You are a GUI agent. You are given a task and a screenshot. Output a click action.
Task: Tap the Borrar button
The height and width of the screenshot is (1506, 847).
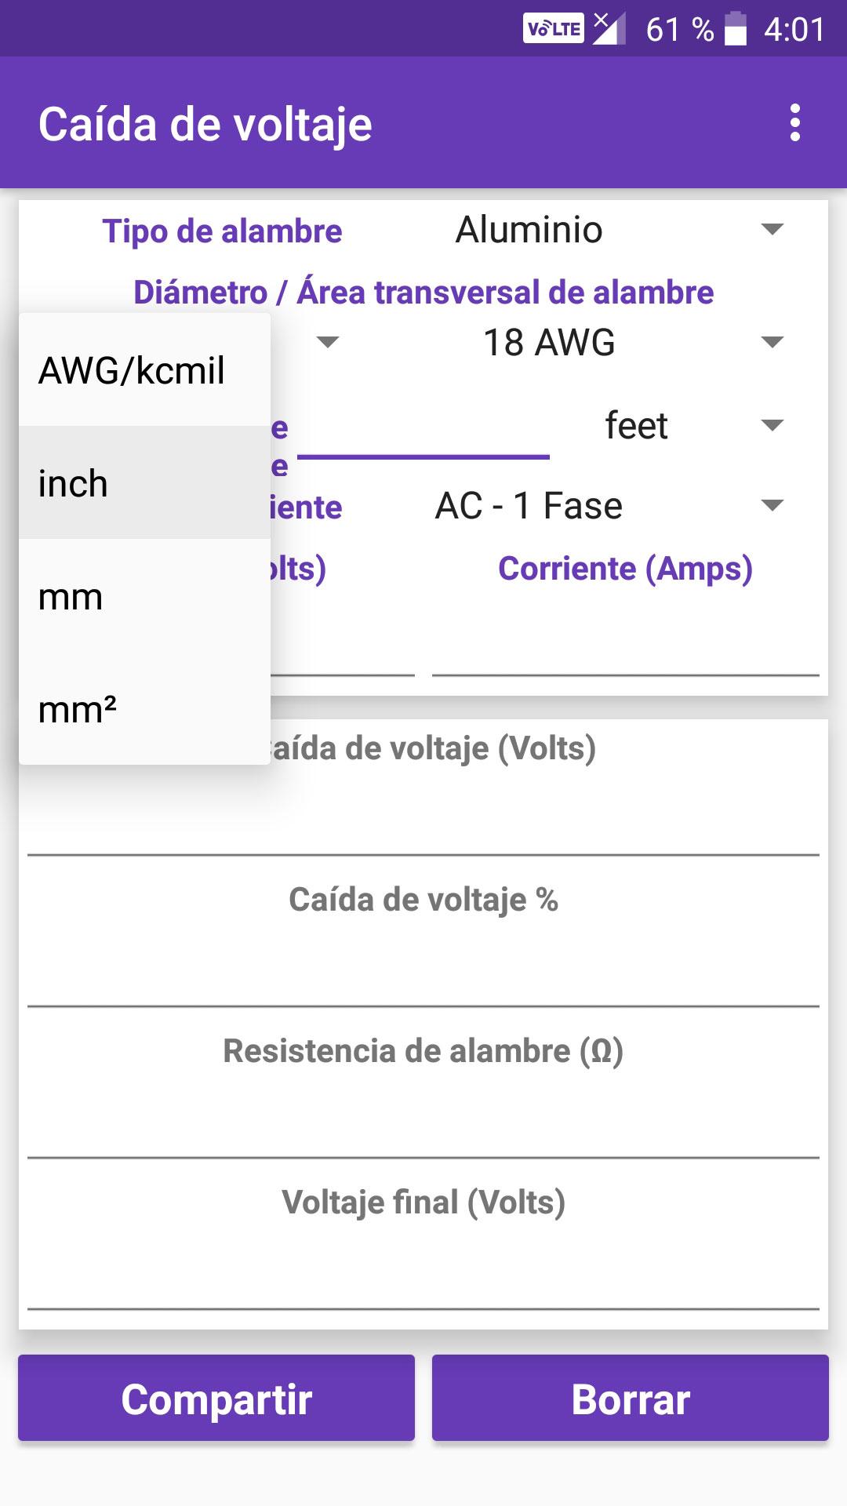click(631, 1398)
